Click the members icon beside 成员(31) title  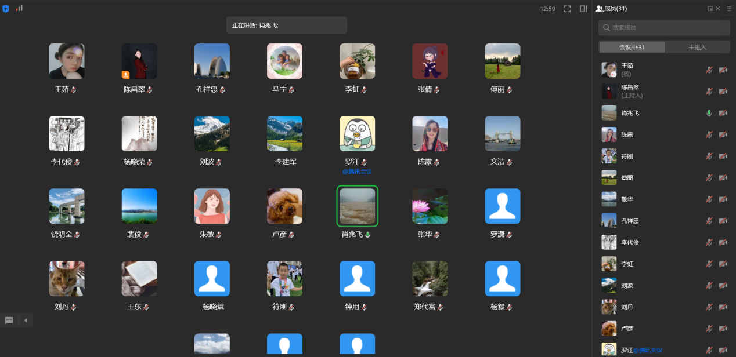(x=599, y=8)
